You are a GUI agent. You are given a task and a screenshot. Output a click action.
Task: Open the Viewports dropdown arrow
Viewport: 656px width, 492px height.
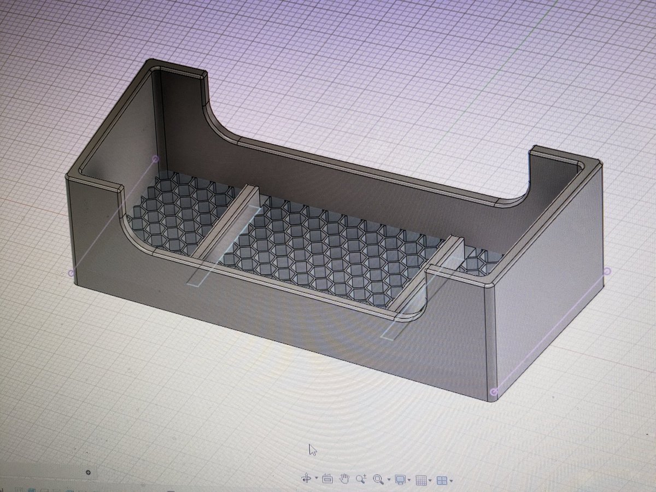tap(450, 479)
